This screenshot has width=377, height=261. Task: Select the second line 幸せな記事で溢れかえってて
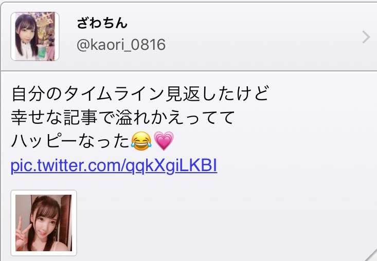click(122, 118)
